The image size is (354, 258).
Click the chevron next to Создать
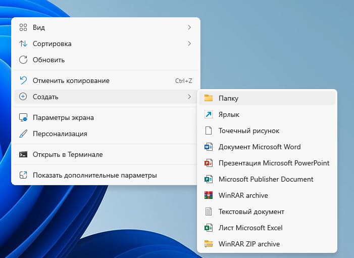pos(189,97)
